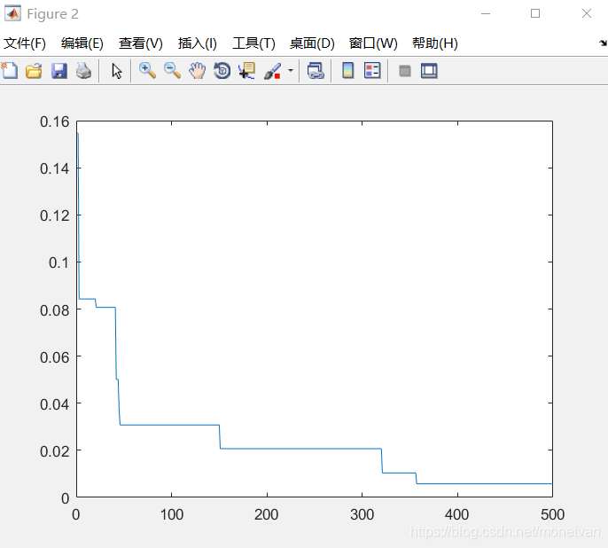Click the y-axis label 0.1
This screenshot has width=608, height=548.
coord(58,263)
